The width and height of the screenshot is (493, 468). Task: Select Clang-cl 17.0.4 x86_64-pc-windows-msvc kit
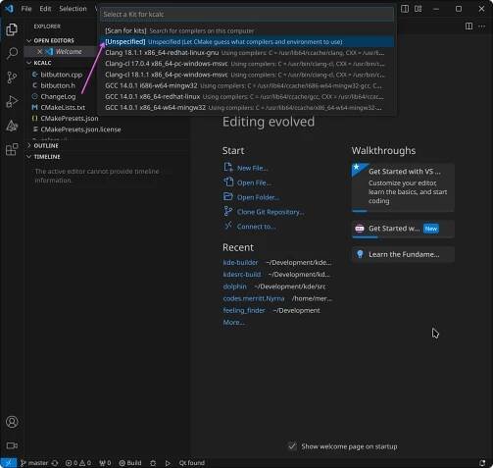[247, 64]
